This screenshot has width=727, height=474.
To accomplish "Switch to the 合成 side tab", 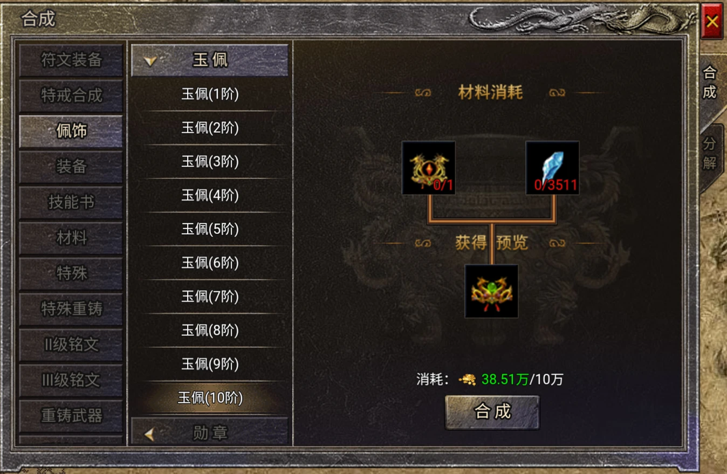I will (710, 81).
